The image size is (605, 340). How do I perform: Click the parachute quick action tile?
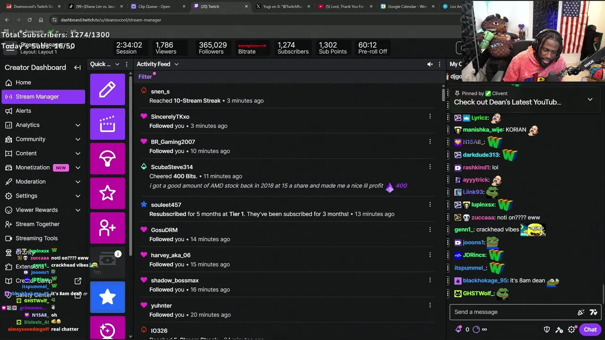(107, 159)
